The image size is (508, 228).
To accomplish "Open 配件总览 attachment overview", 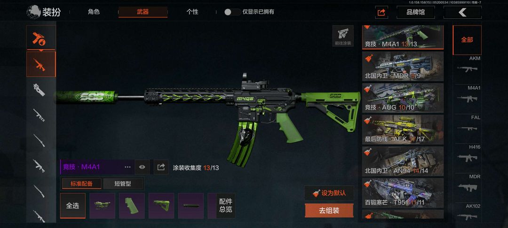I will [x=225, y=206].
